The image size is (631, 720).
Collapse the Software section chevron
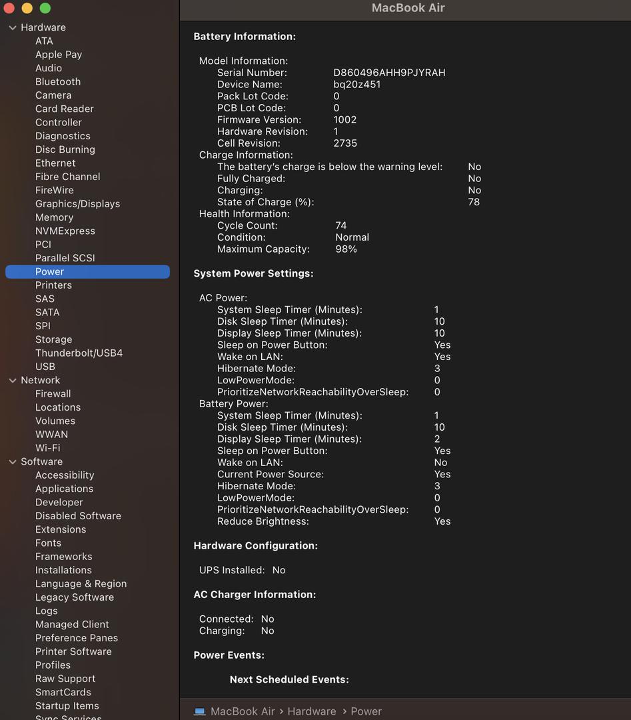point(13,461)
